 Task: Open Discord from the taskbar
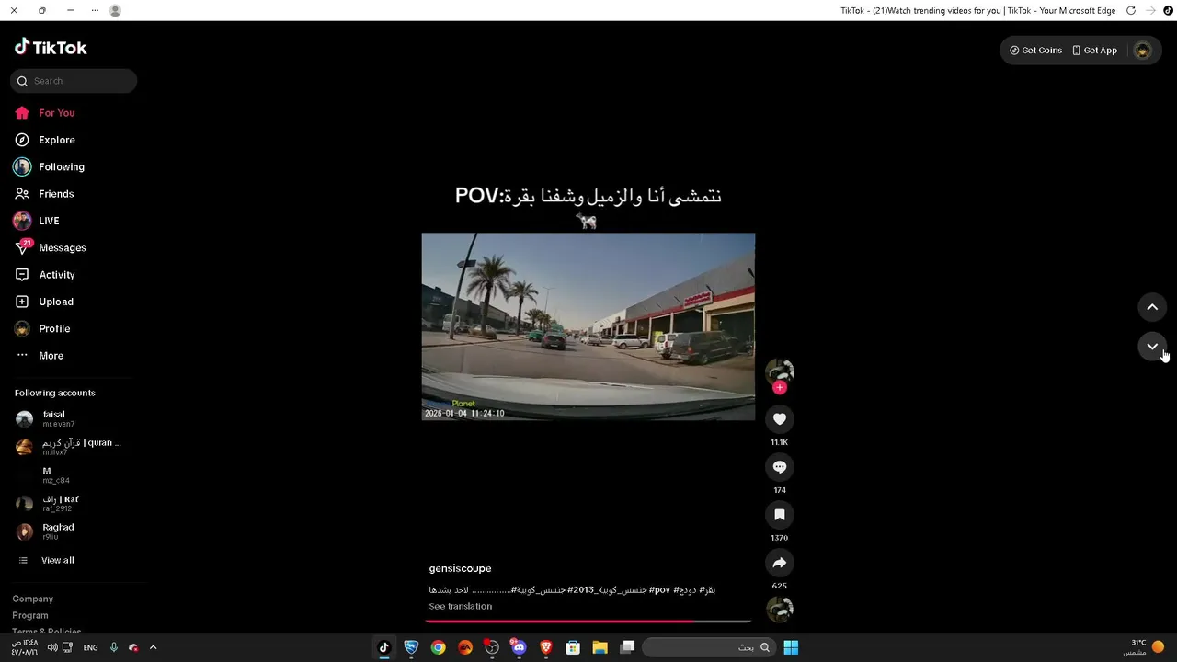tap(519, 647)
